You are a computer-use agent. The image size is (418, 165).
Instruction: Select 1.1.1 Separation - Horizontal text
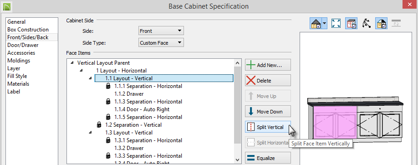click(148, 86)
